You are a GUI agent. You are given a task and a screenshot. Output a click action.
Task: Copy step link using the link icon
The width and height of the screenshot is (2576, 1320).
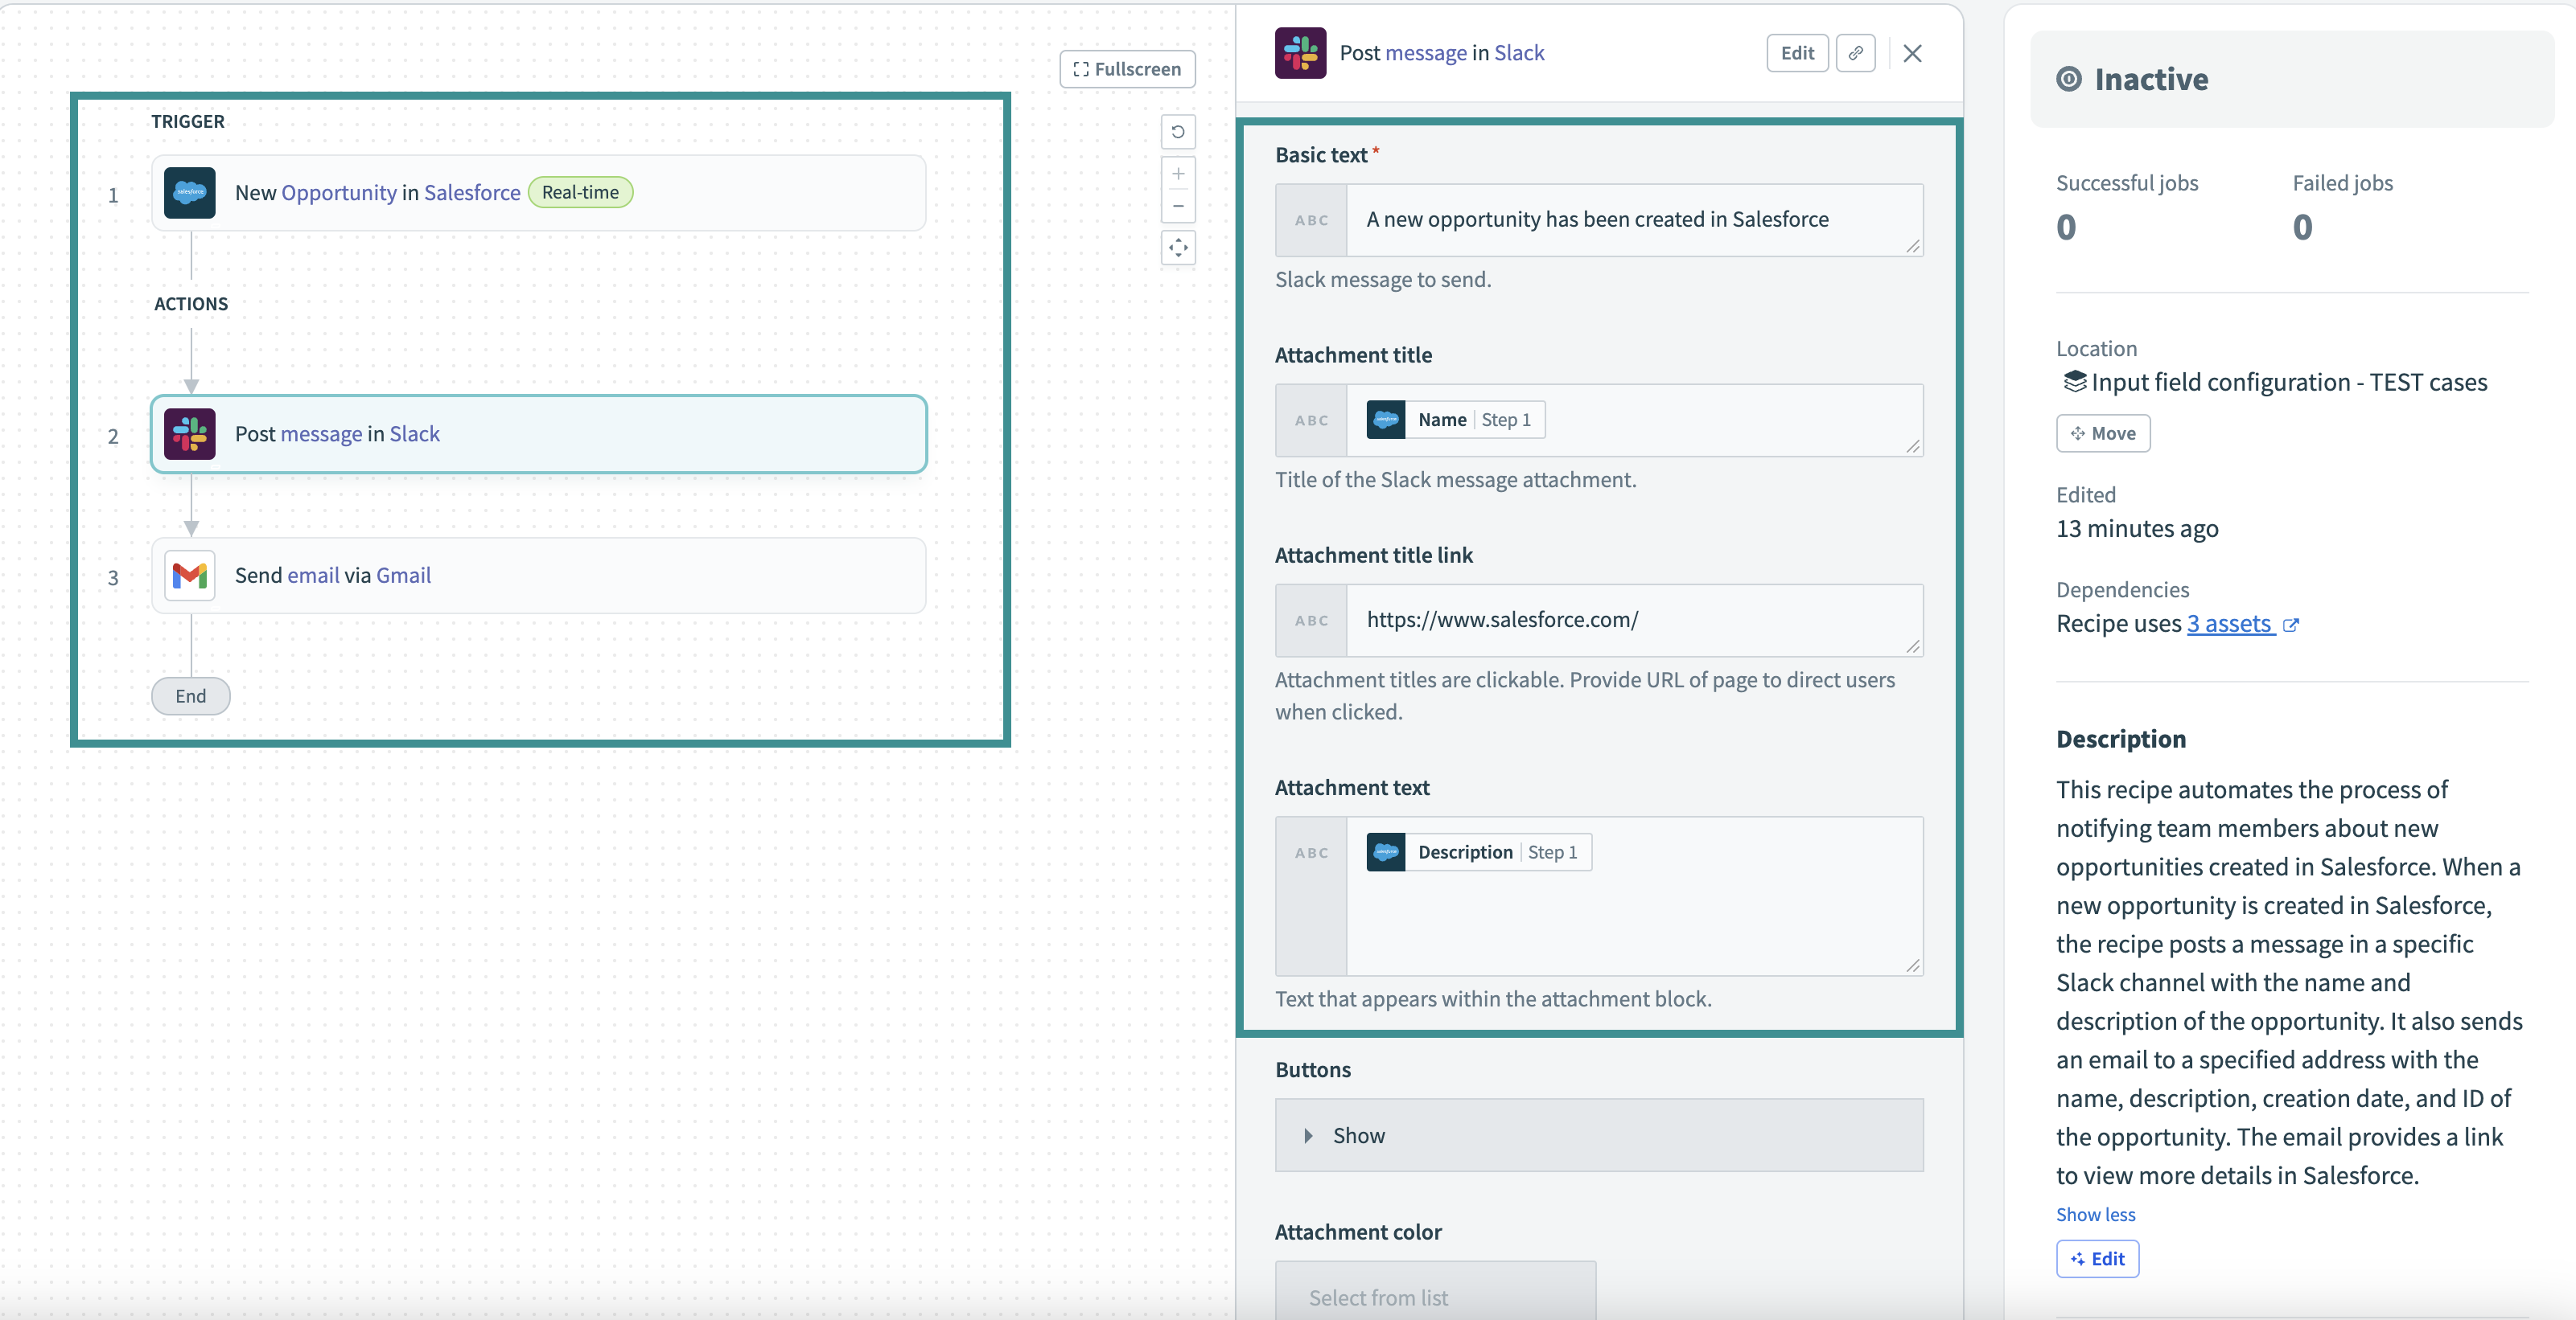pyautogui.click(x=1855, y=53)
